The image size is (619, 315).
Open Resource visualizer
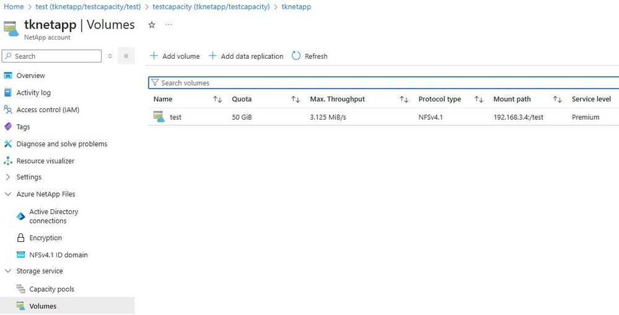pyautogui.click(x=45, y=161)
